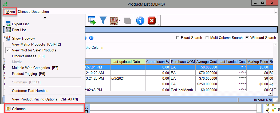Viewport: 280px width, 113px height.
Task: Select View Matrix Products menu entry
Action: click(29, 44)
